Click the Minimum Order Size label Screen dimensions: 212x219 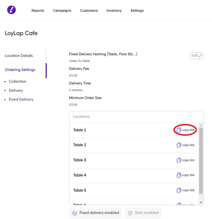[x=85, y=98]
